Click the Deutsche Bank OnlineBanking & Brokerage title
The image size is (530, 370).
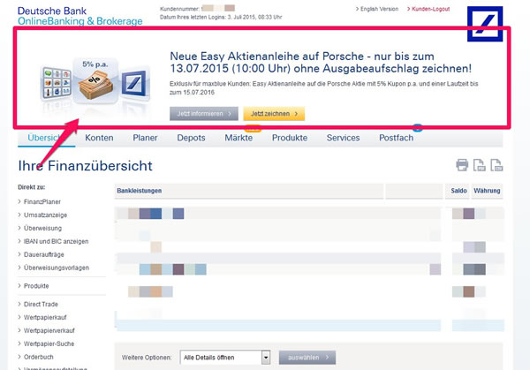coord(80,16)
